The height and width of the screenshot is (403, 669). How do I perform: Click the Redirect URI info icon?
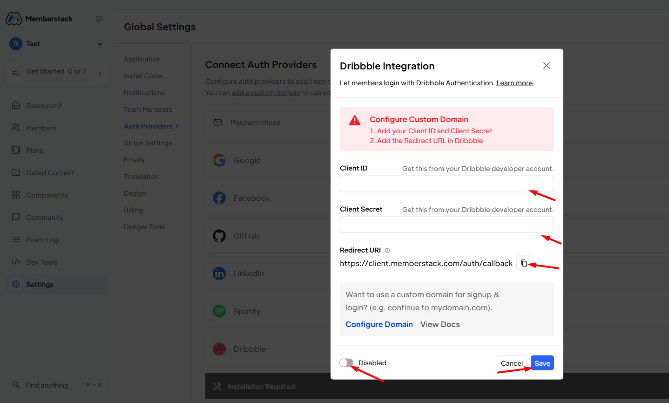point(387,251)
